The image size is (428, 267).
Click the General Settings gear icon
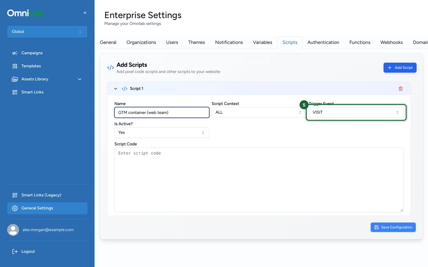[15, 208]
